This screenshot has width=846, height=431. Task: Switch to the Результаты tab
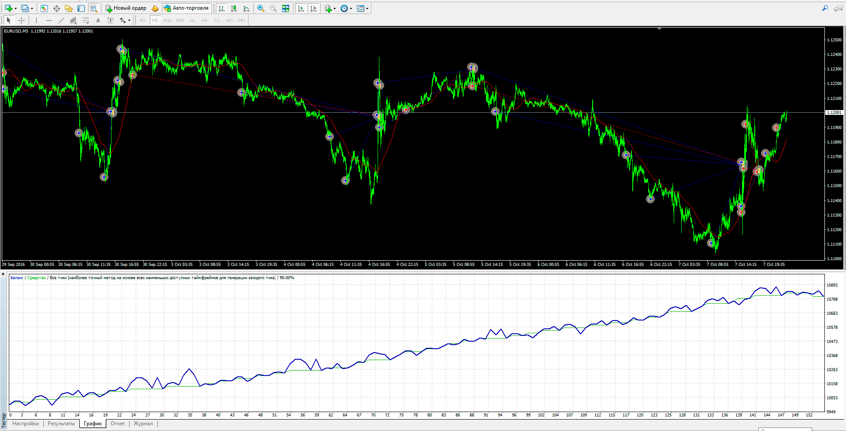61,424
